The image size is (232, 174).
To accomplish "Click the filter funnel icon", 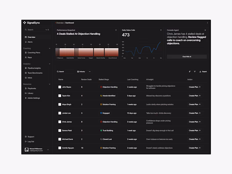I will pos(195,72).
